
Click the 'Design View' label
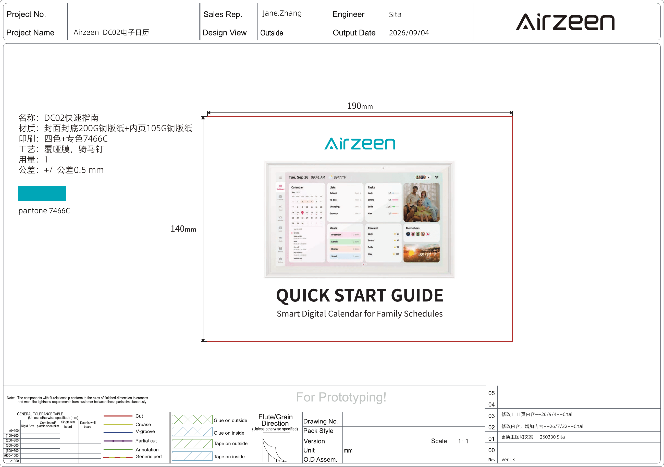click(225, 33)
